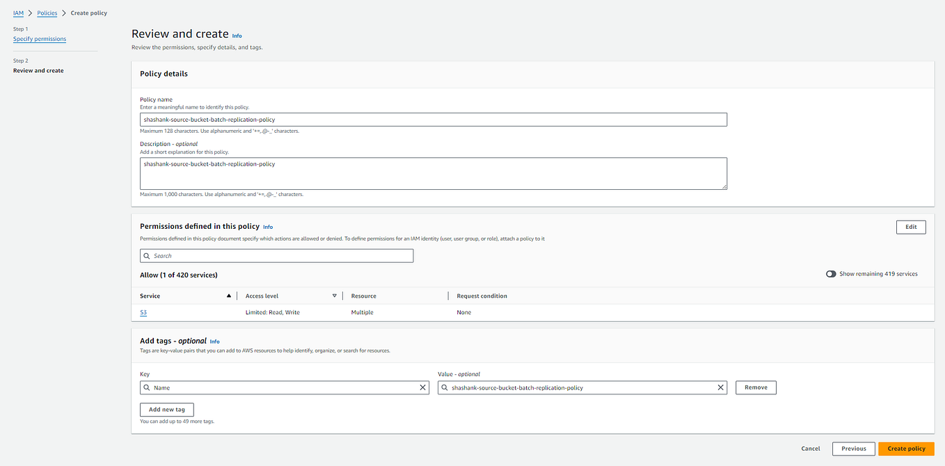The width and height of the screenshot is (945, 466).
Task: Click the Previous button
Action: pyautogui.click(x=853, y=449)
